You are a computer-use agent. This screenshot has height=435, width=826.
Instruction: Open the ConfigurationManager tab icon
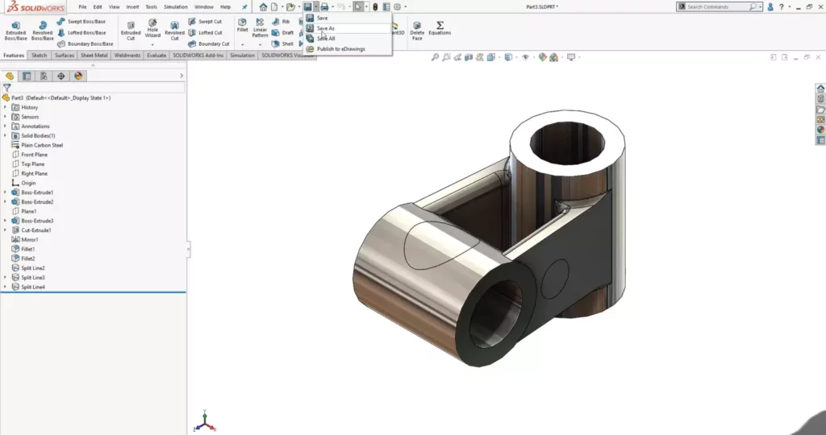(44, 77)
